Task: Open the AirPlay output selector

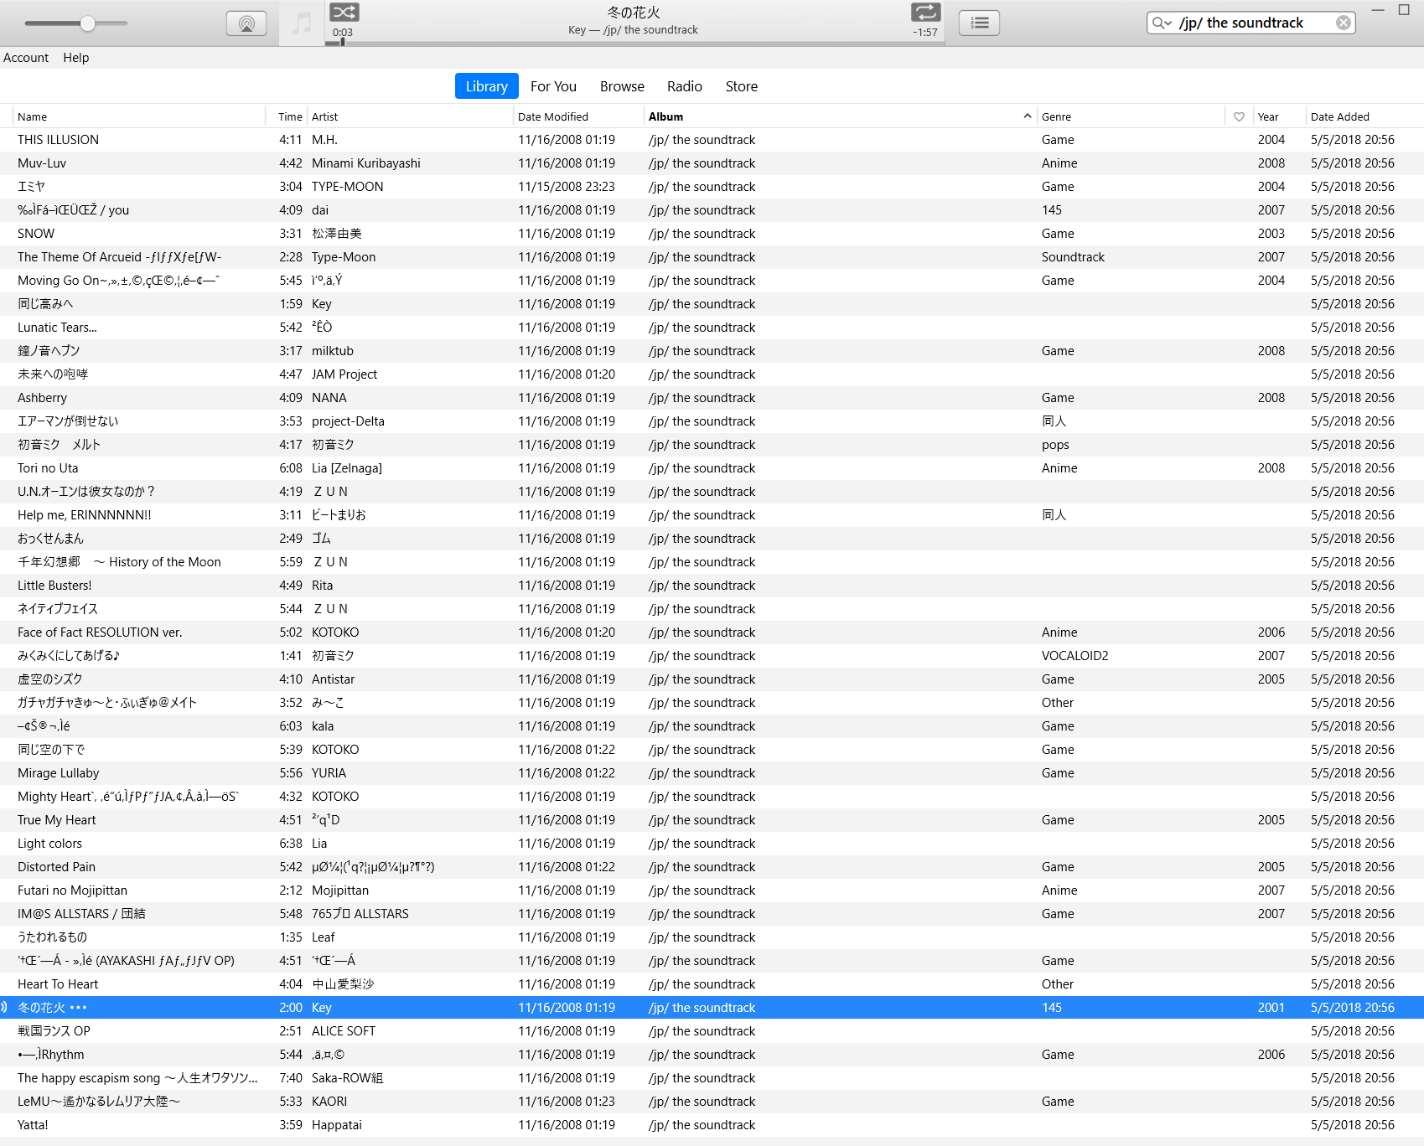Action: 246,23
